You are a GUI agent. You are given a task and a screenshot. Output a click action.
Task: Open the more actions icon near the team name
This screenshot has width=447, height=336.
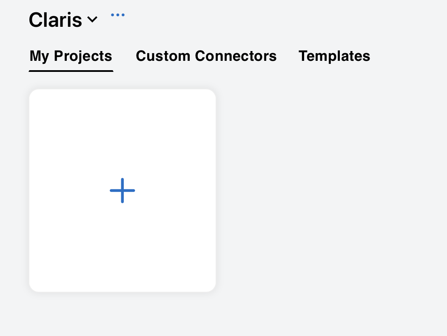pos(117,14)
